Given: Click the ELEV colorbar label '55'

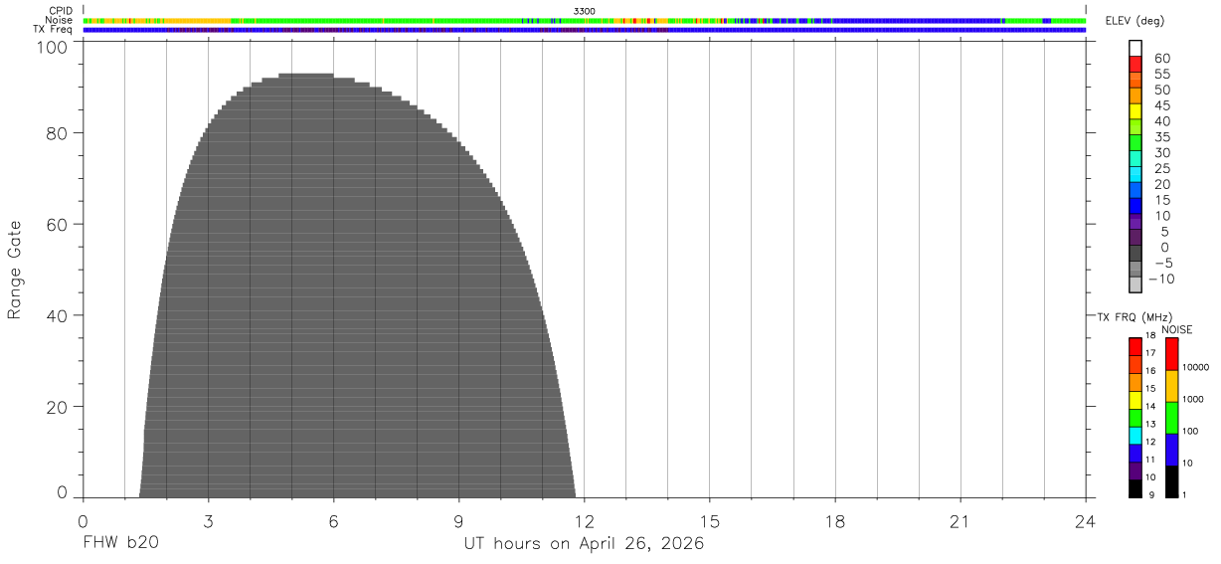Looking at the screenshot, I should (x=1162, y=75).
